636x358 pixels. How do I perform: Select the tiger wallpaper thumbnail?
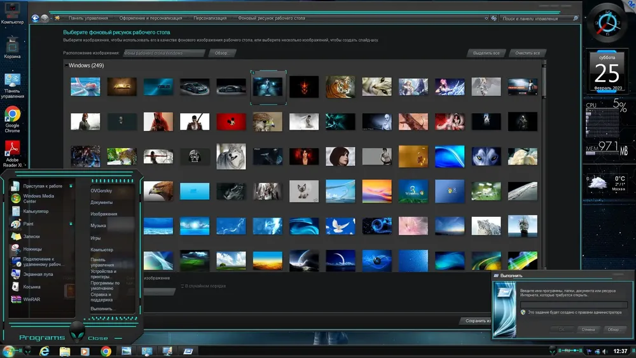click(x=340, y=86)
